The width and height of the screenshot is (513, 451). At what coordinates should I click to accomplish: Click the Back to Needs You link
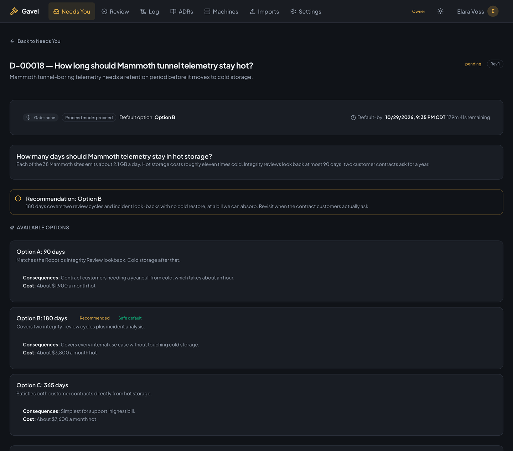[x=35, y=41]
